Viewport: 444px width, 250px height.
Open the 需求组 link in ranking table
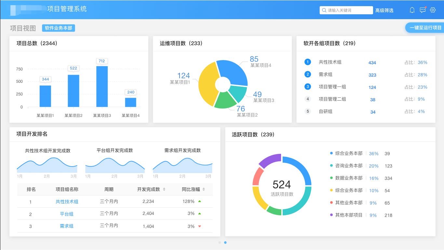[x=67, y=226]
